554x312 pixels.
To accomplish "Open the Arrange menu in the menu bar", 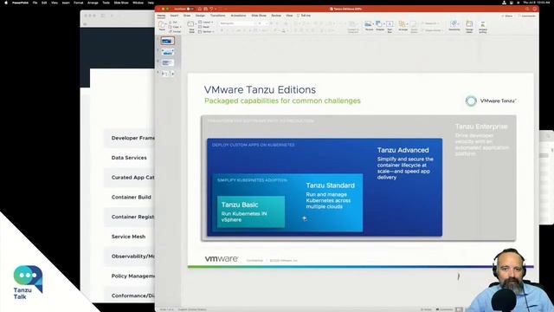I will click(x=93, y=3).
